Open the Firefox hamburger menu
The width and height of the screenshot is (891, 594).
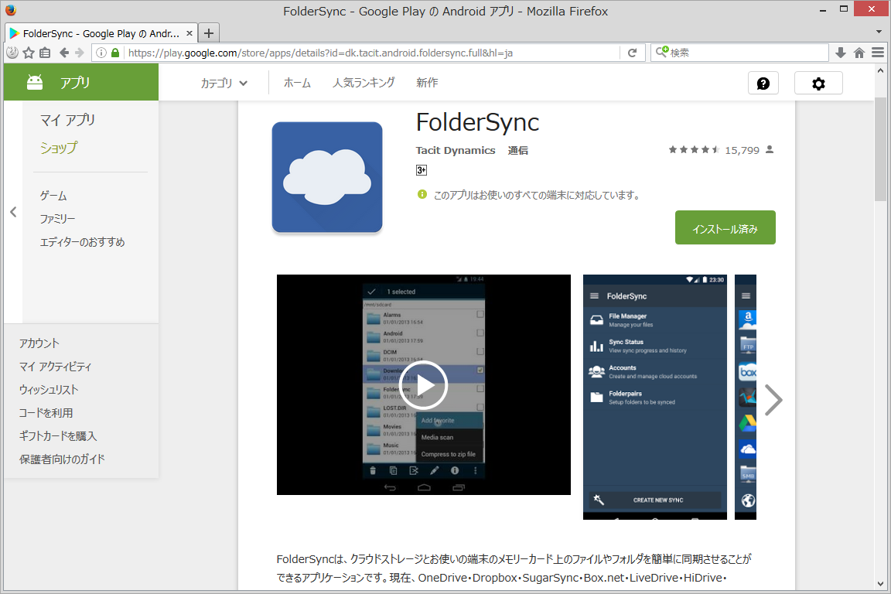pos(878,53)
